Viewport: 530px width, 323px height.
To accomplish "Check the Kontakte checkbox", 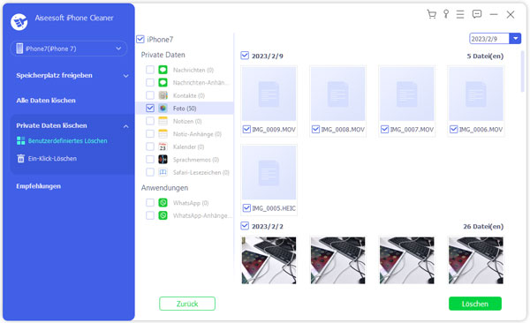I will click(150, 95).
